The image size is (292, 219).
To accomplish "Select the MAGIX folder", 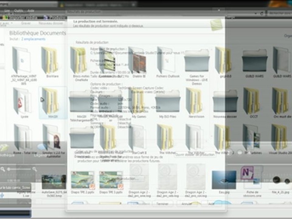I will point(53,103).
